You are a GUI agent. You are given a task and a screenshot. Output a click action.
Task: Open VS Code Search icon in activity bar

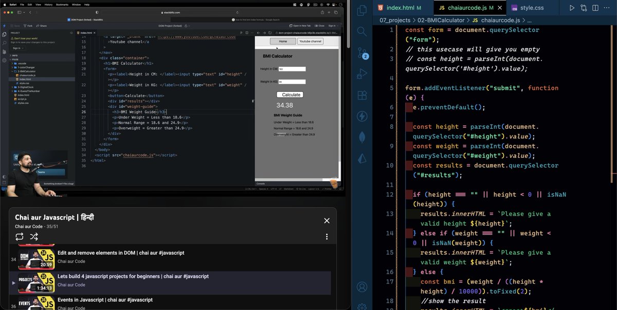(x=362, y=31)
